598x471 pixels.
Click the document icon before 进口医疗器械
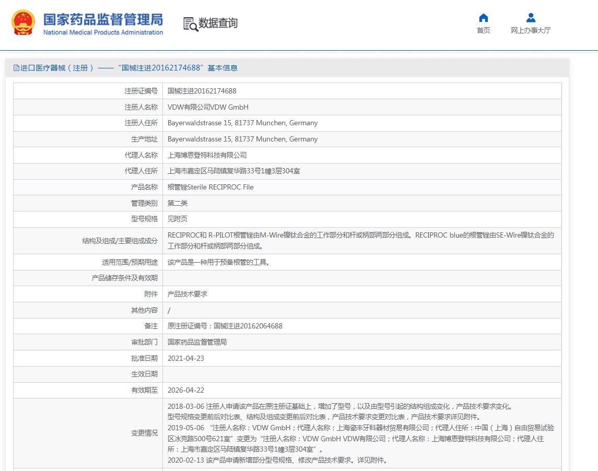click(16, 68)
